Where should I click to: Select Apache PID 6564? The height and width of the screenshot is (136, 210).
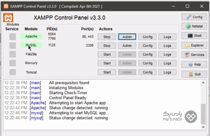[x=52, y=34]
